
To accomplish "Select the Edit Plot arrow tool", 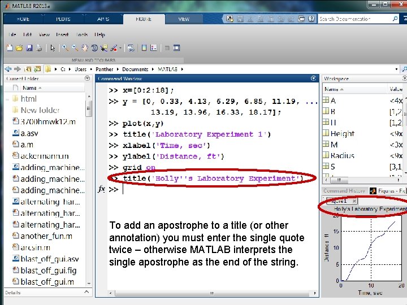I will [x=53, y=48].
